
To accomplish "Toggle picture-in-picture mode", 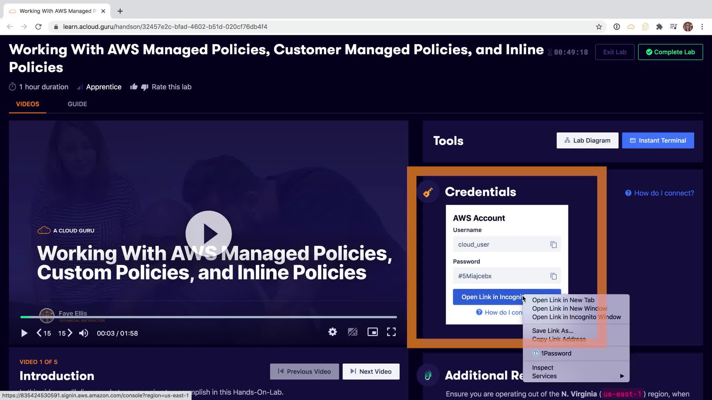I will 372,332.
